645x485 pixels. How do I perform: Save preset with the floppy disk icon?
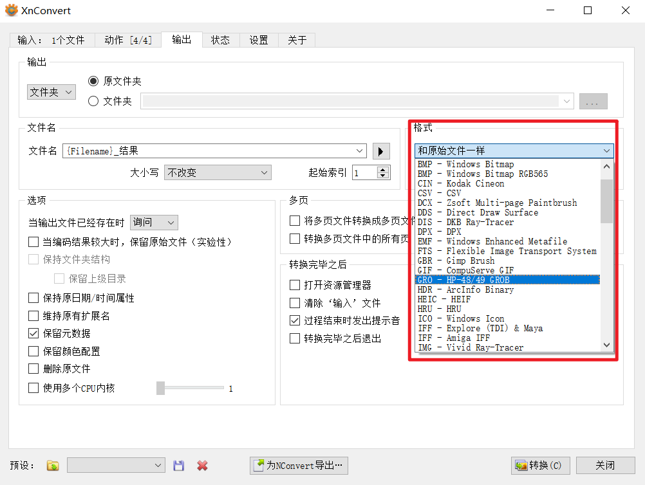[x=178, y=466]
